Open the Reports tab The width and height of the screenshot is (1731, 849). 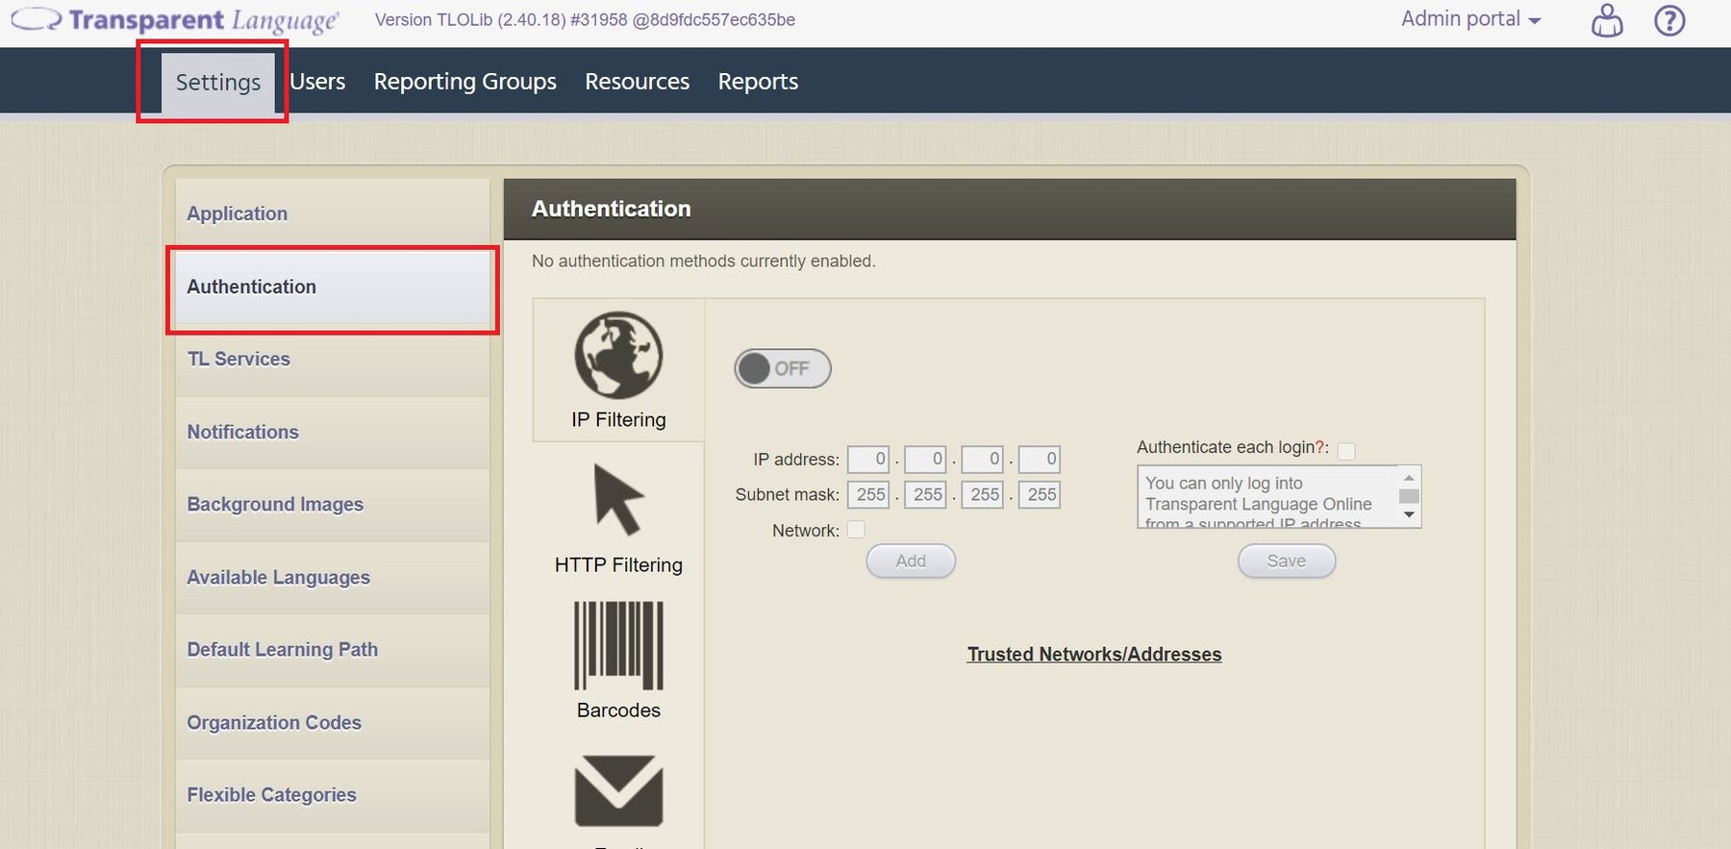click(x=758, y=82)
